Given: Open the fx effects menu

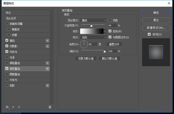Looking at the screenshot, I should [x=7, y=107].
